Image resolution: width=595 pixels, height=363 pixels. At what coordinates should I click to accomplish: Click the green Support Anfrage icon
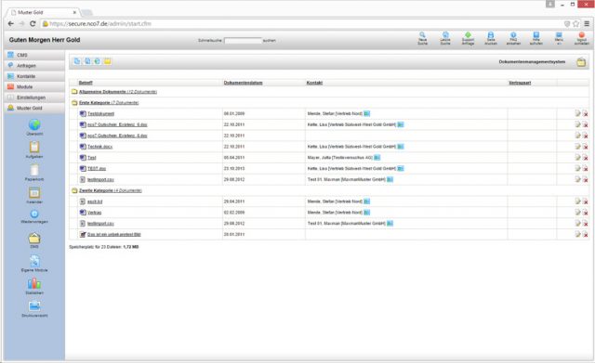(x=468, y=35)
